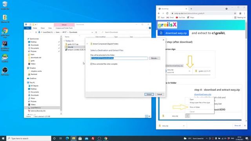This screenshot has width=251, height=141.
Task: Open the address bar history dropdown
Action: coord(92,32)
